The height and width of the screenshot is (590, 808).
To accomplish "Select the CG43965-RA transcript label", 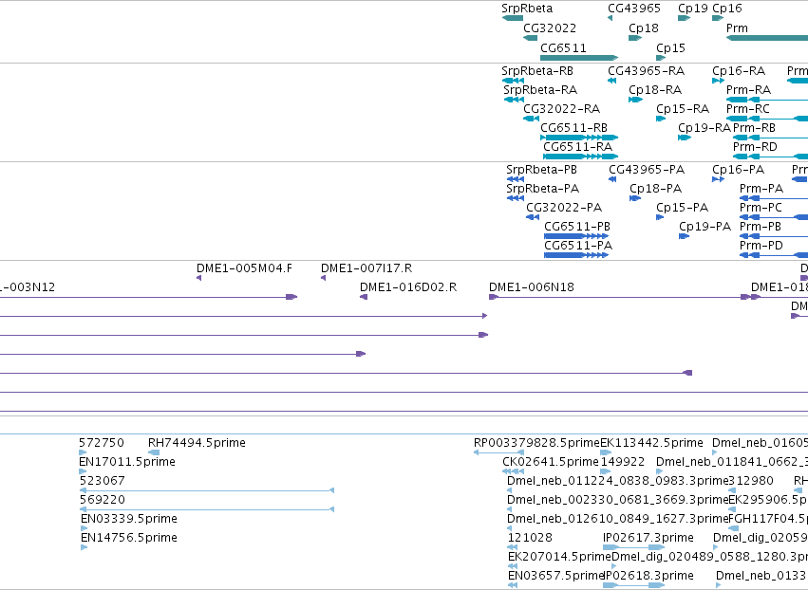I will (x=646, y=71).
